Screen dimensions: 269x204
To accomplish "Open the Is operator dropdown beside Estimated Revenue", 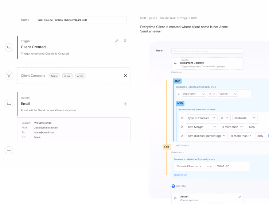I will point(209,166).
